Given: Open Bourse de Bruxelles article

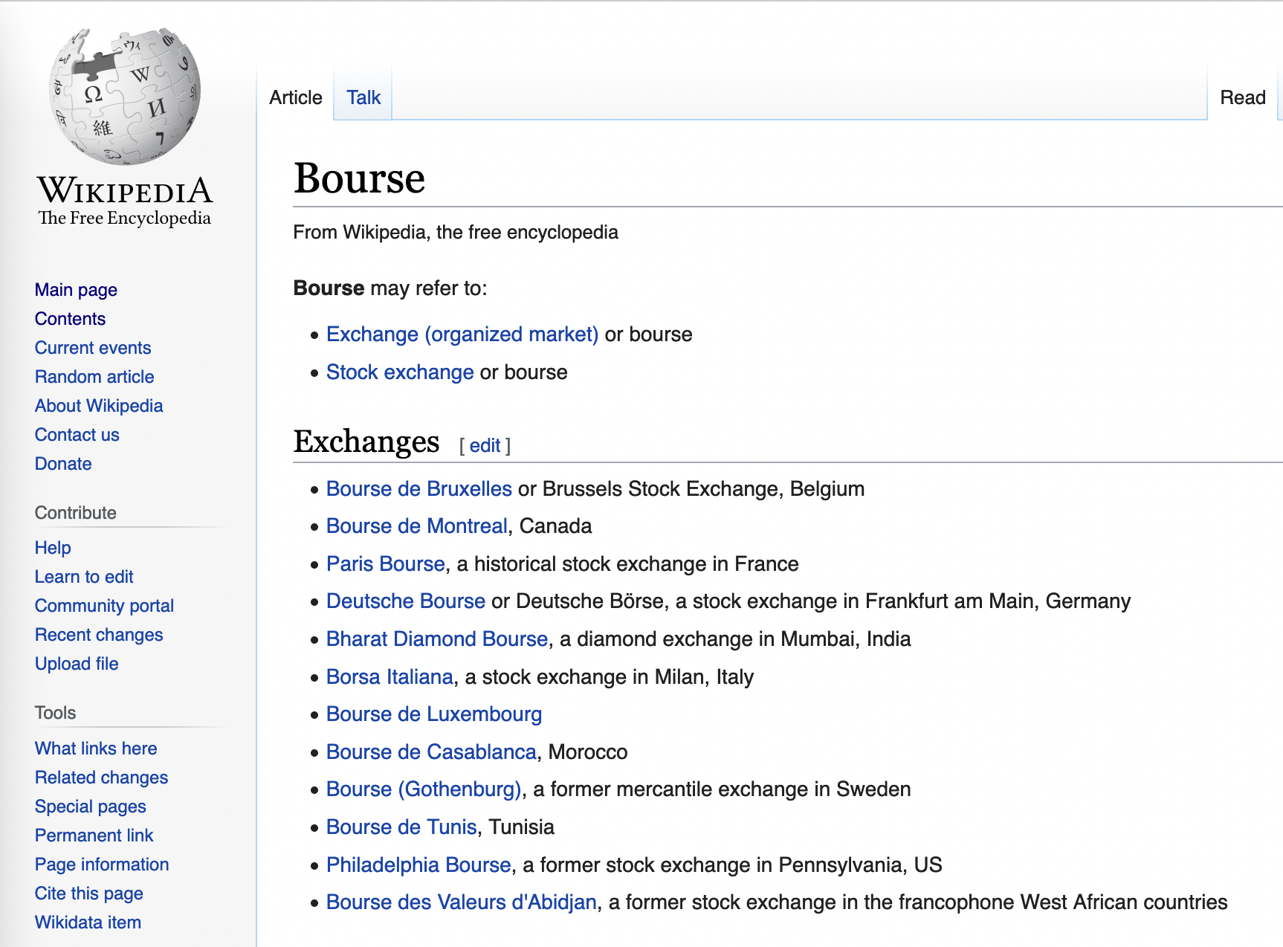Looking at the screenshot, I should [419, 489].
